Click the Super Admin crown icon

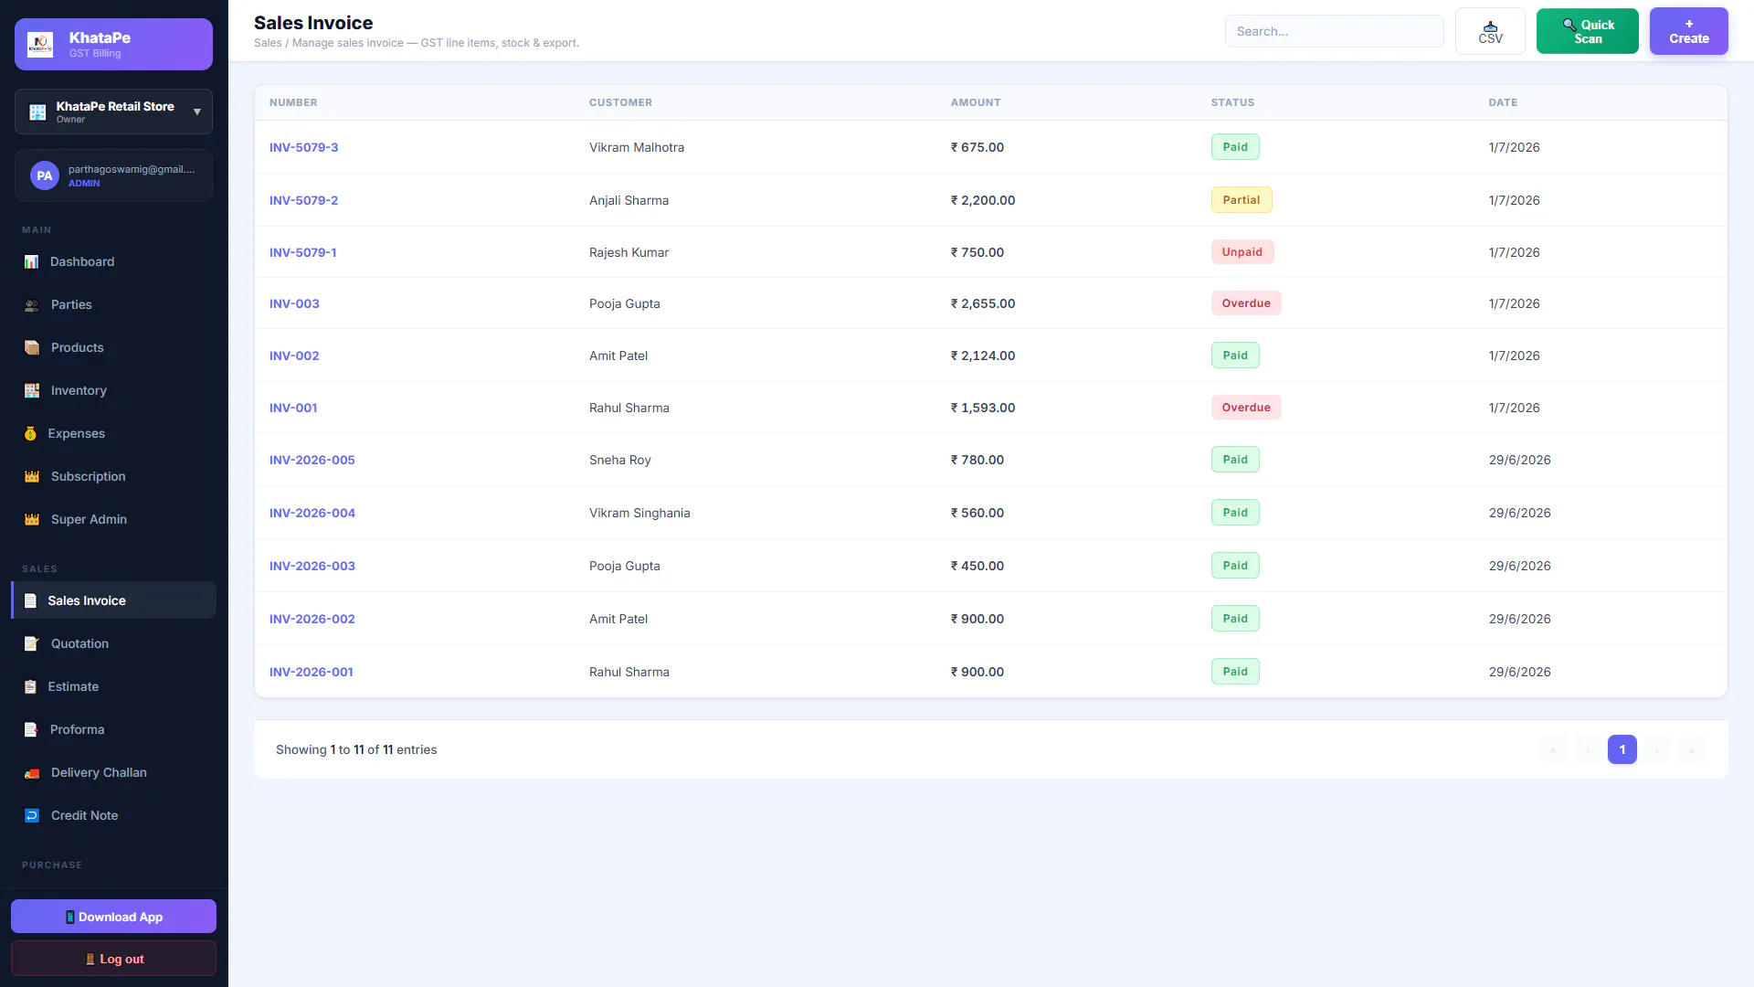coord(32,519)
